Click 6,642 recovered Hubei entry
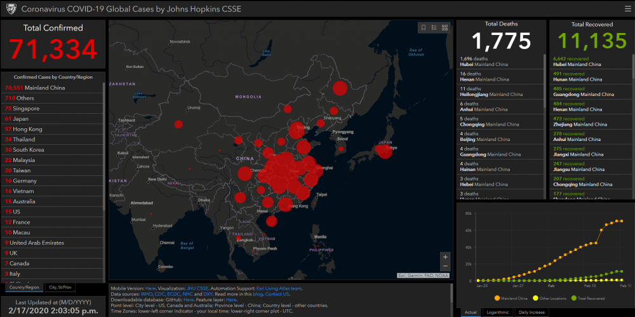635x317 pixels. [591, 62]
